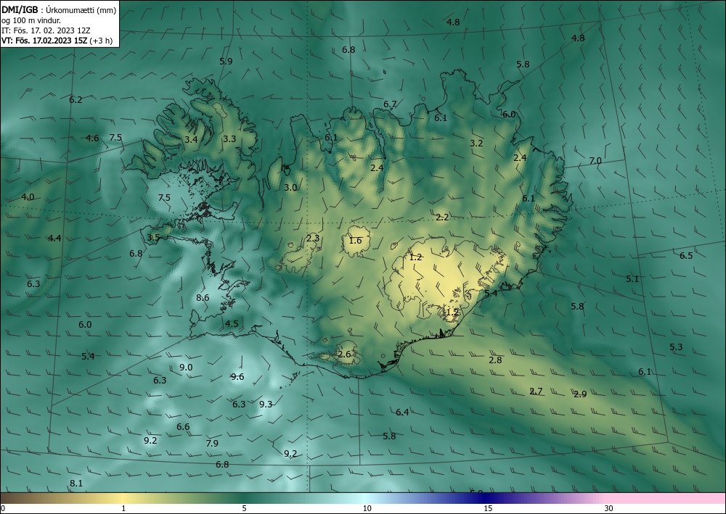Click the map value 7.9

tap(212, 443)
